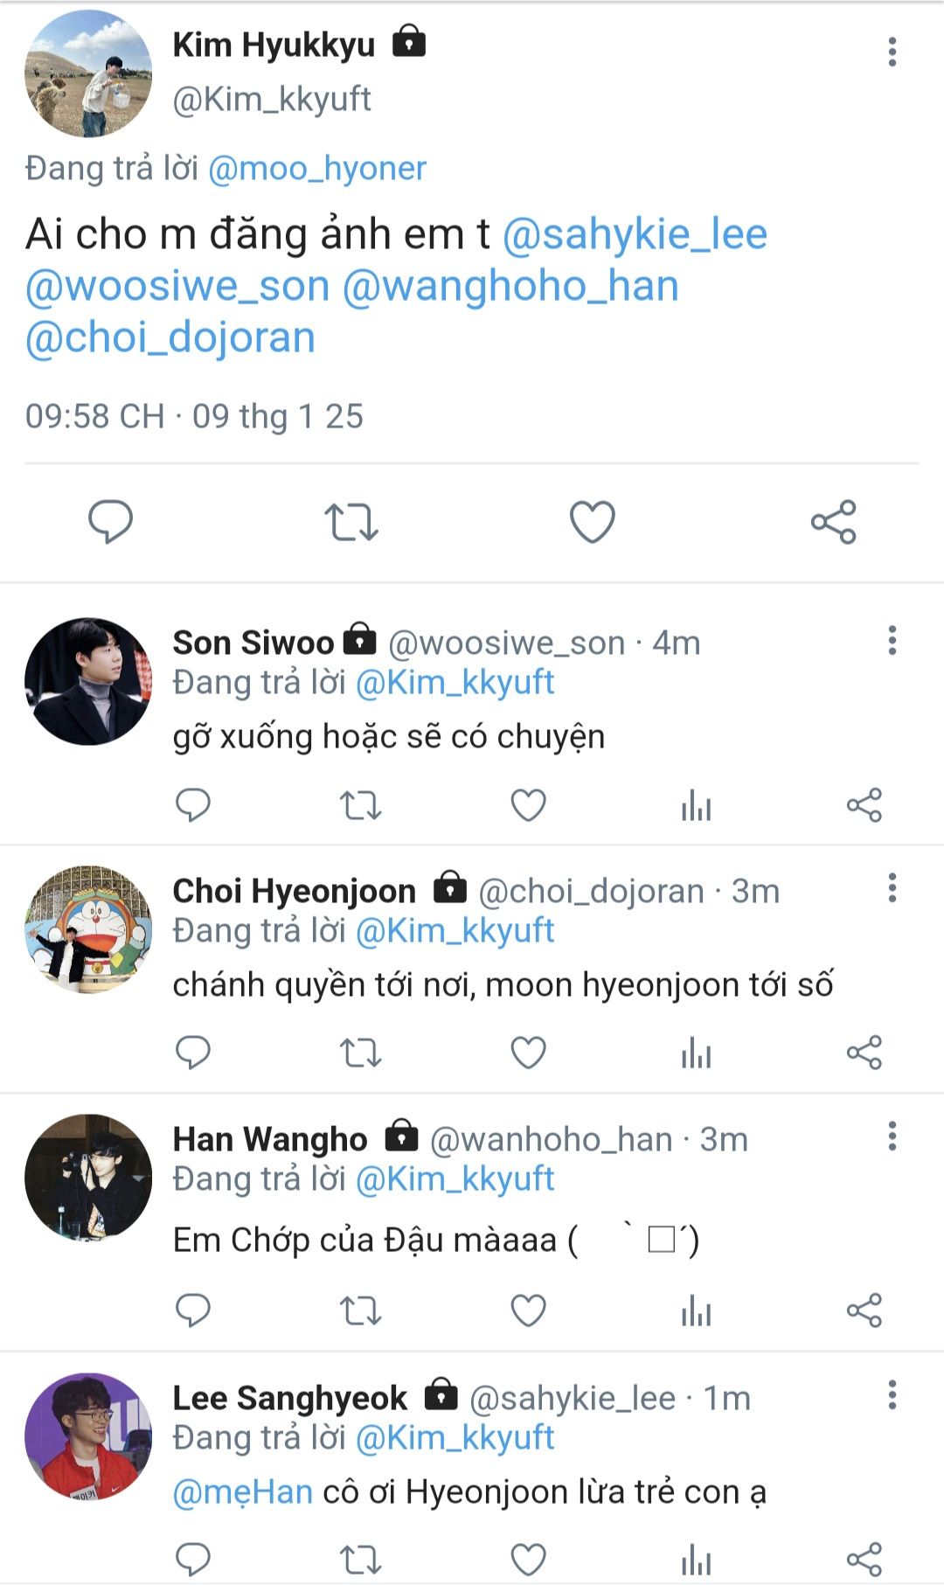Open more options on Choi Hyeonjoon's reply
The height and width of the screenshot is (1585, 944).
(892, 888)
